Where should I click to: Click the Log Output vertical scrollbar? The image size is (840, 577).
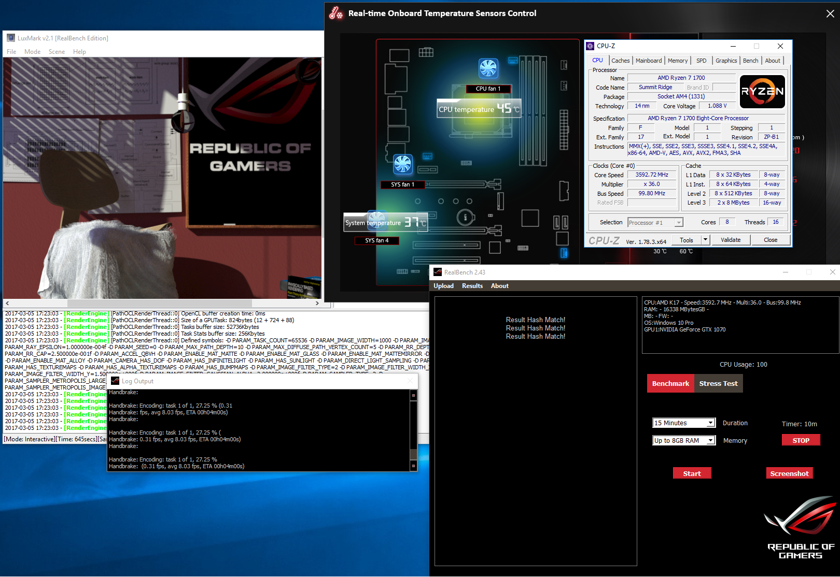[x=413, y=430]
